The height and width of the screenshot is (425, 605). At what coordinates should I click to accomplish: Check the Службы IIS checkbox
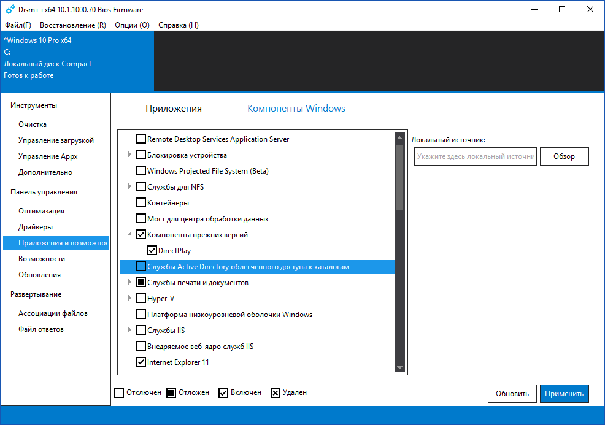pyautogui.click(x=141, y=330)
